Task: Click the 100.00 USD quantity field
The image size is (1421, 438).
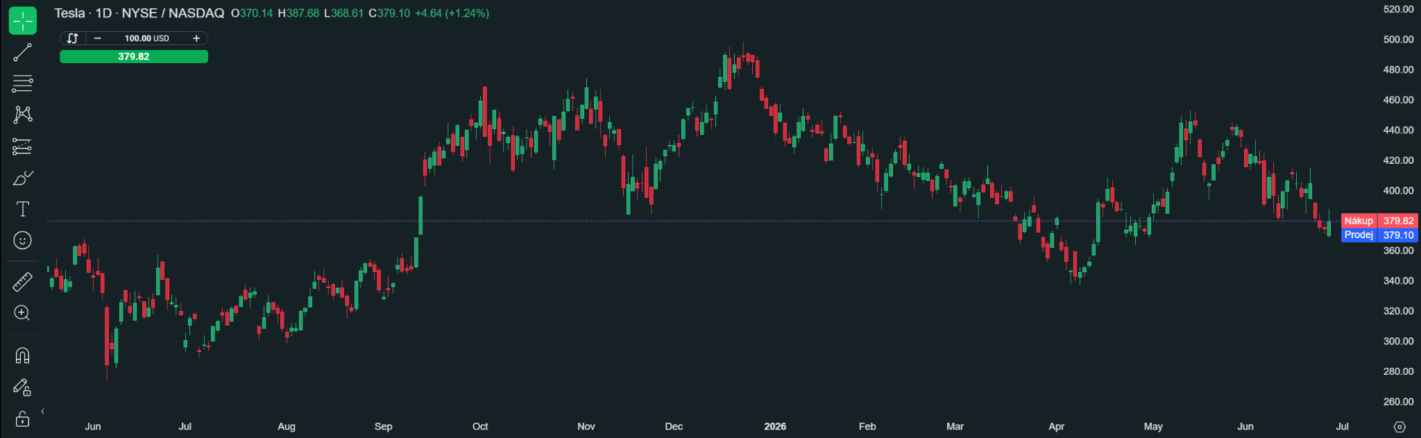Action: pos(147,38)
